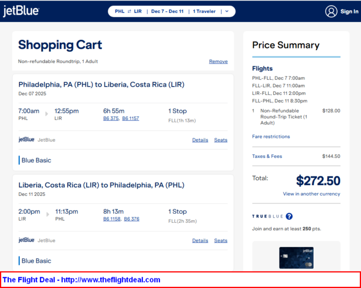Image resolution: width=361 pixels, height=288 pixels.
Task: Click the arrow between 7:00am and 12:55pm
Action: pyautogui.click(x=46, y=114)
